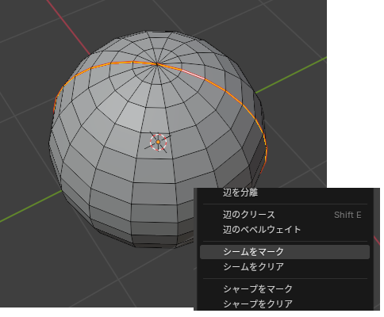Click the green Y axis line at lower left
This screenshot has width=384, height=317.
tap(30, 206)
